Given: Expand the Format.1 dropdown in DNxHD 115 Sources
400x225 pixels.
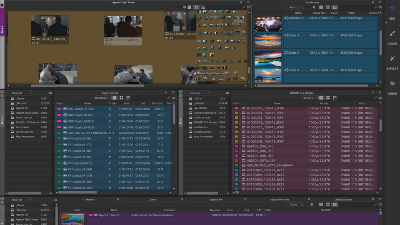Looking at the screenshot, I should coord(309,98).
